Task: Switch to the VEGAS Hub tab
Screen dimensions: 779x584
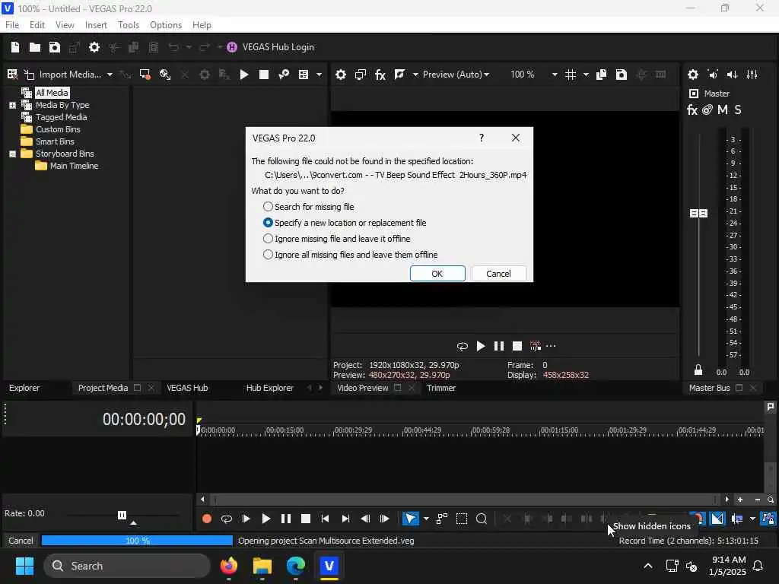Action: [x=187, y=388]
